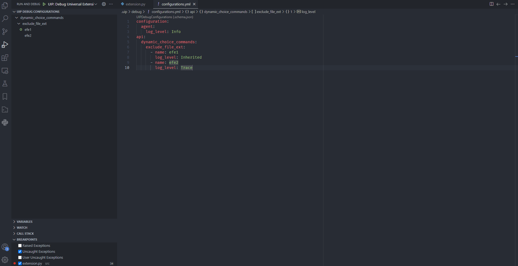This screenshot has height=266, width=518.
Task: Open the Python icon in activity bar
Action: (x=5, y=122)
